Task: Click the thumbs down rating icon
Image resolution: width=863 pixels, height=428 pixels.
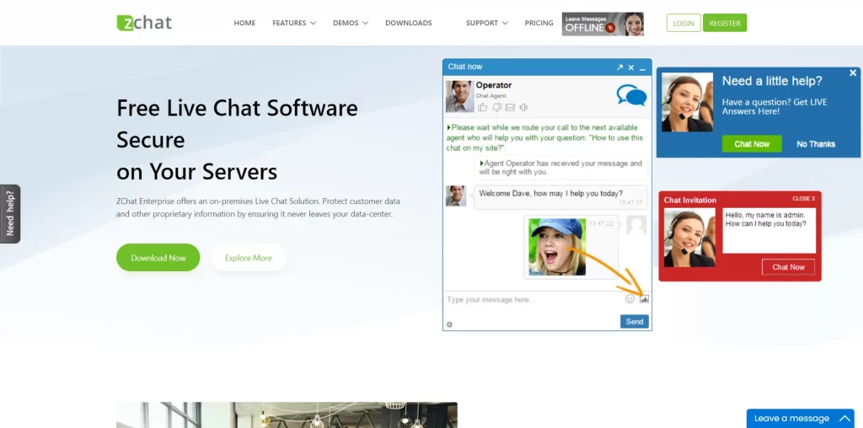Action: pos(497,107)
